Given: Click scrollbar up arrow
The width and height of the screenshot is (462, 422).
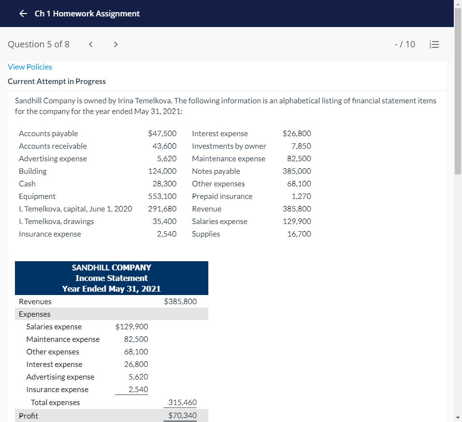Looking at the screenshot, I should coord(458,4).
